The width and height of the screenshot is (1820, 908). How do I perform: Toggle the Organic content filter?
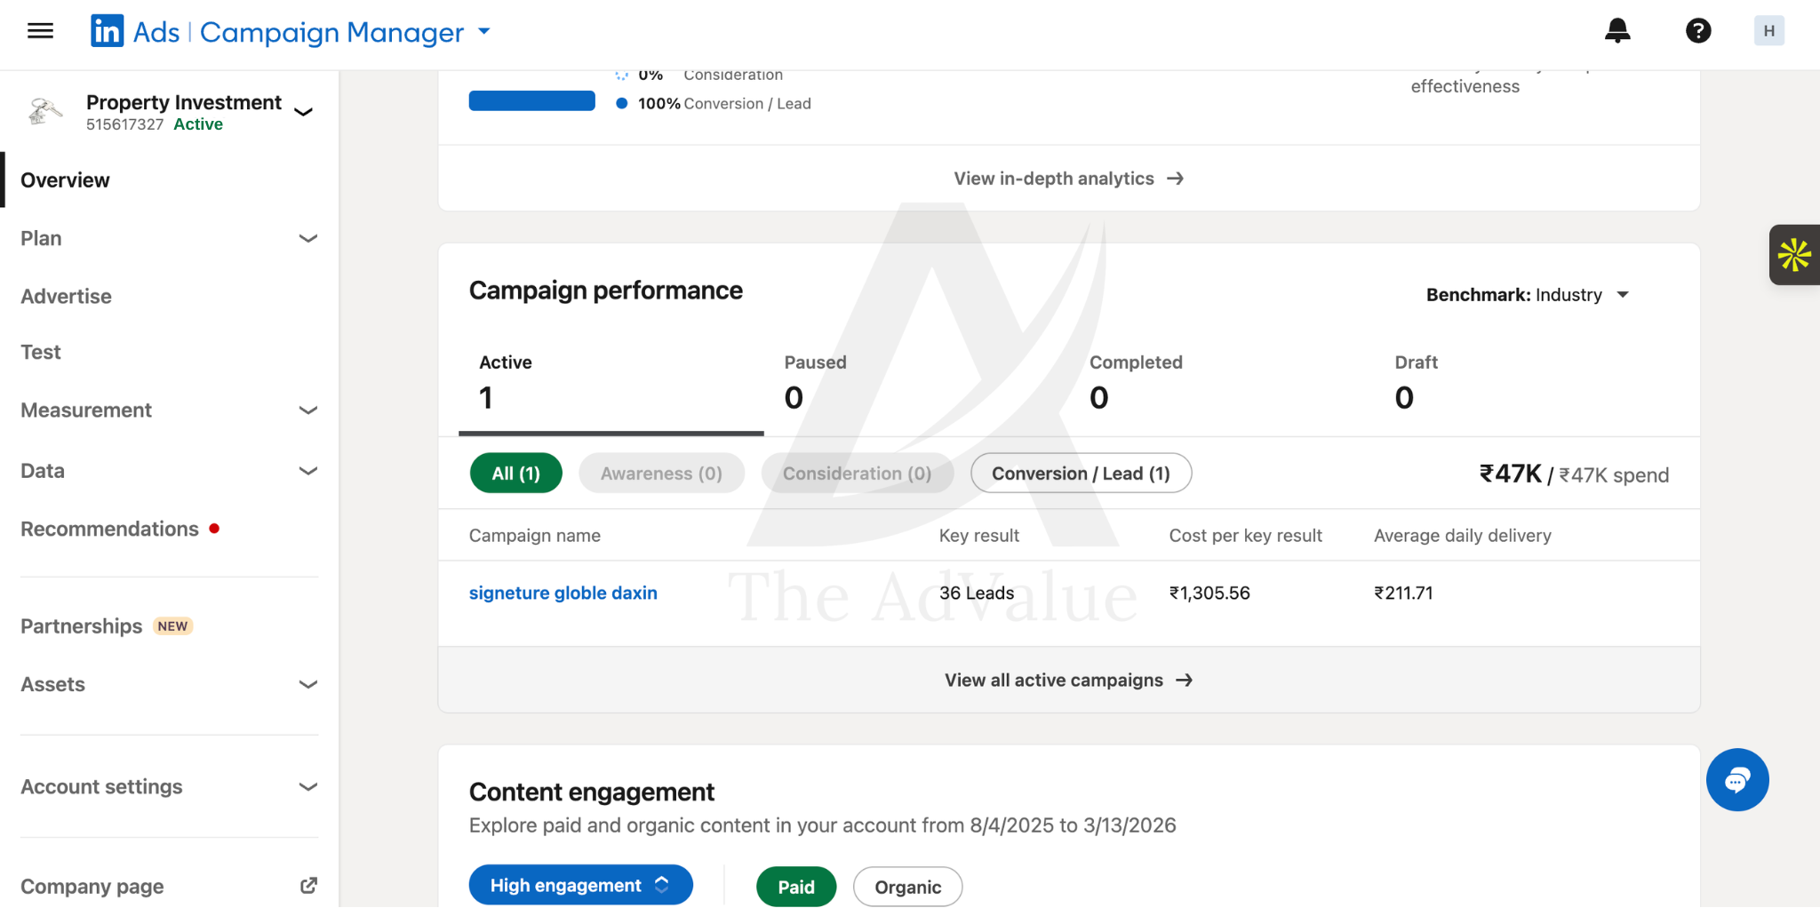[x=907, y=887]
